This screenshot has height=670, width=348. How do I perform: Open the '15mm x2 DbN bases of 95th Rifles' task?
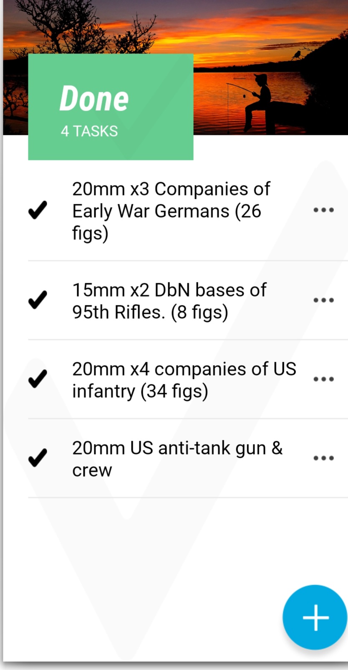169,301
